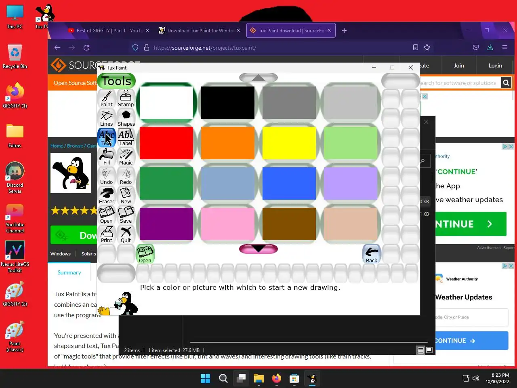Click the gray up scroll arrow
The height and width of the screenshot is (388, 517).
(258, 78)
